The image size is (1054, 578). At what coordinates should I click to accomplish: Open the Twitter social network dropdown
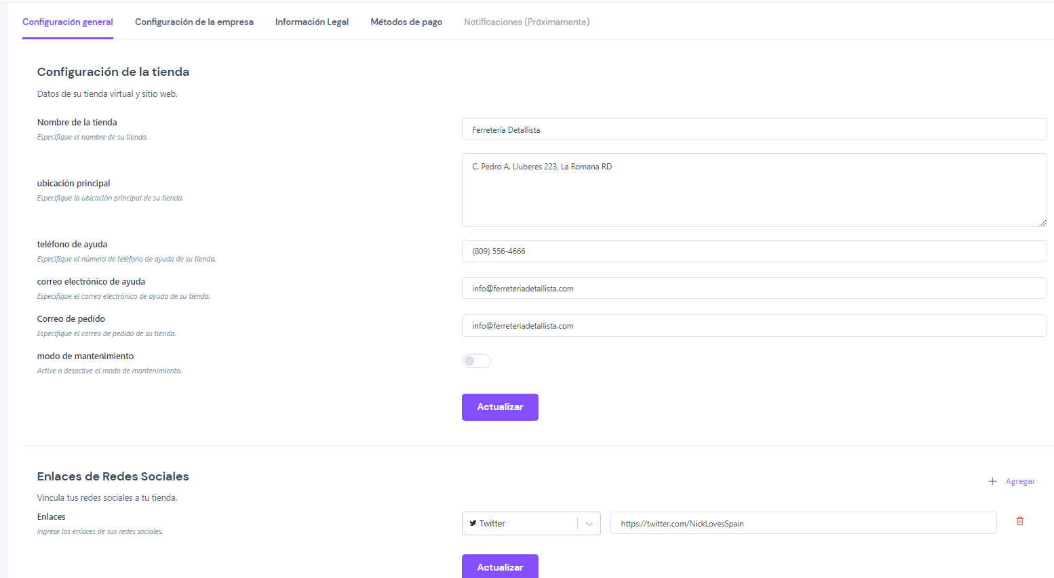[x=531, y=523]
